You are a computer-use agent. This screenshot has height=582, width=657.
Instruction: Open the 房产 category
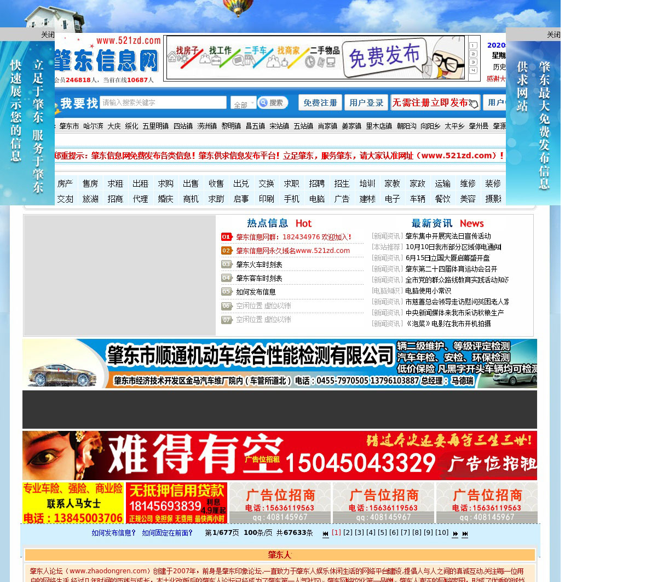65,183
